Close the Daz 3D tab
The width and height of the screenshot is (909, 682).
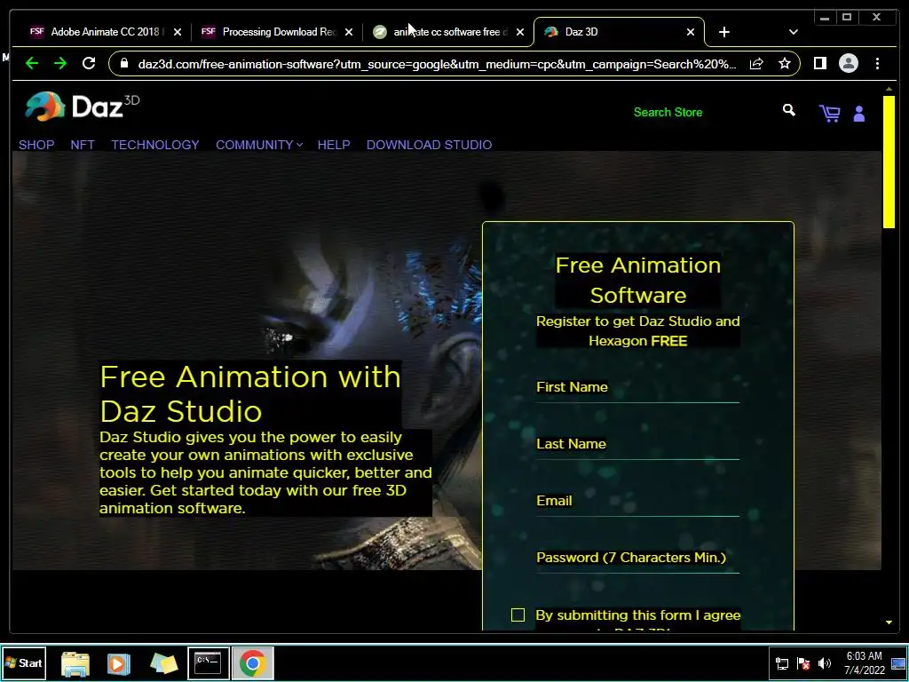click(x=691, y=32)
